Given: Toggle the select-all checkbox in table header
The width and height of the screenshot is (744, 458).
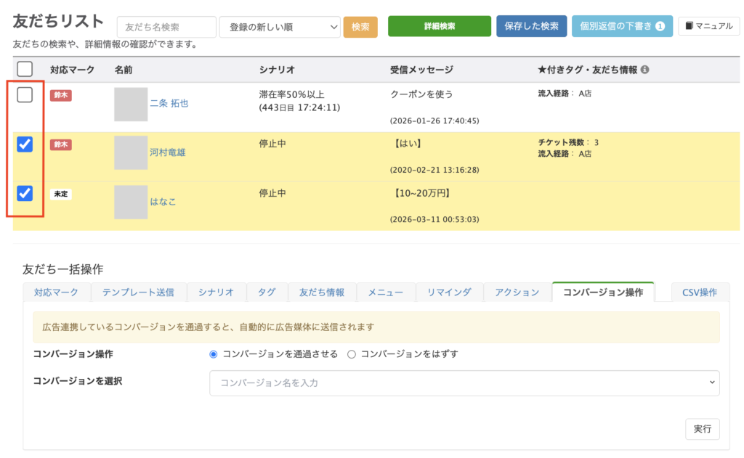Looking at the screenshot, I should 25,69.
